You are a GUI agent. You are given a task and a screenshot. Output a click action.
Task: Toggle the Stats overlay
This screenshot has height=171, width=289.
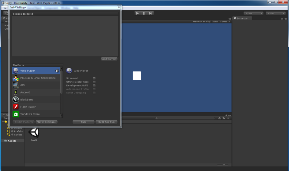click(x=215, y=21)
